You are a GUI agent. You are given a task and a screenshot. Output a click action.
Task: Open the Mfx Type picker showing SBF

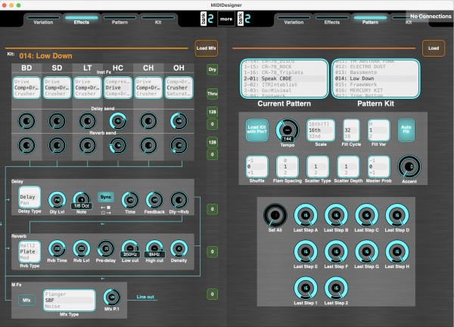click(x=69, y=301)
